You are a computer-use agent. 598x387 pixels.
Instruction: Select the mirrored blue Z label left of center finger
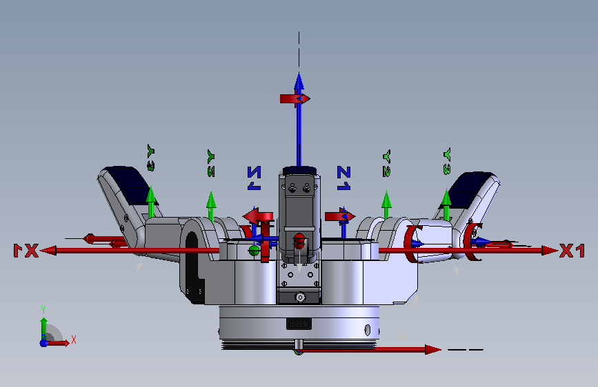(254, 178)
